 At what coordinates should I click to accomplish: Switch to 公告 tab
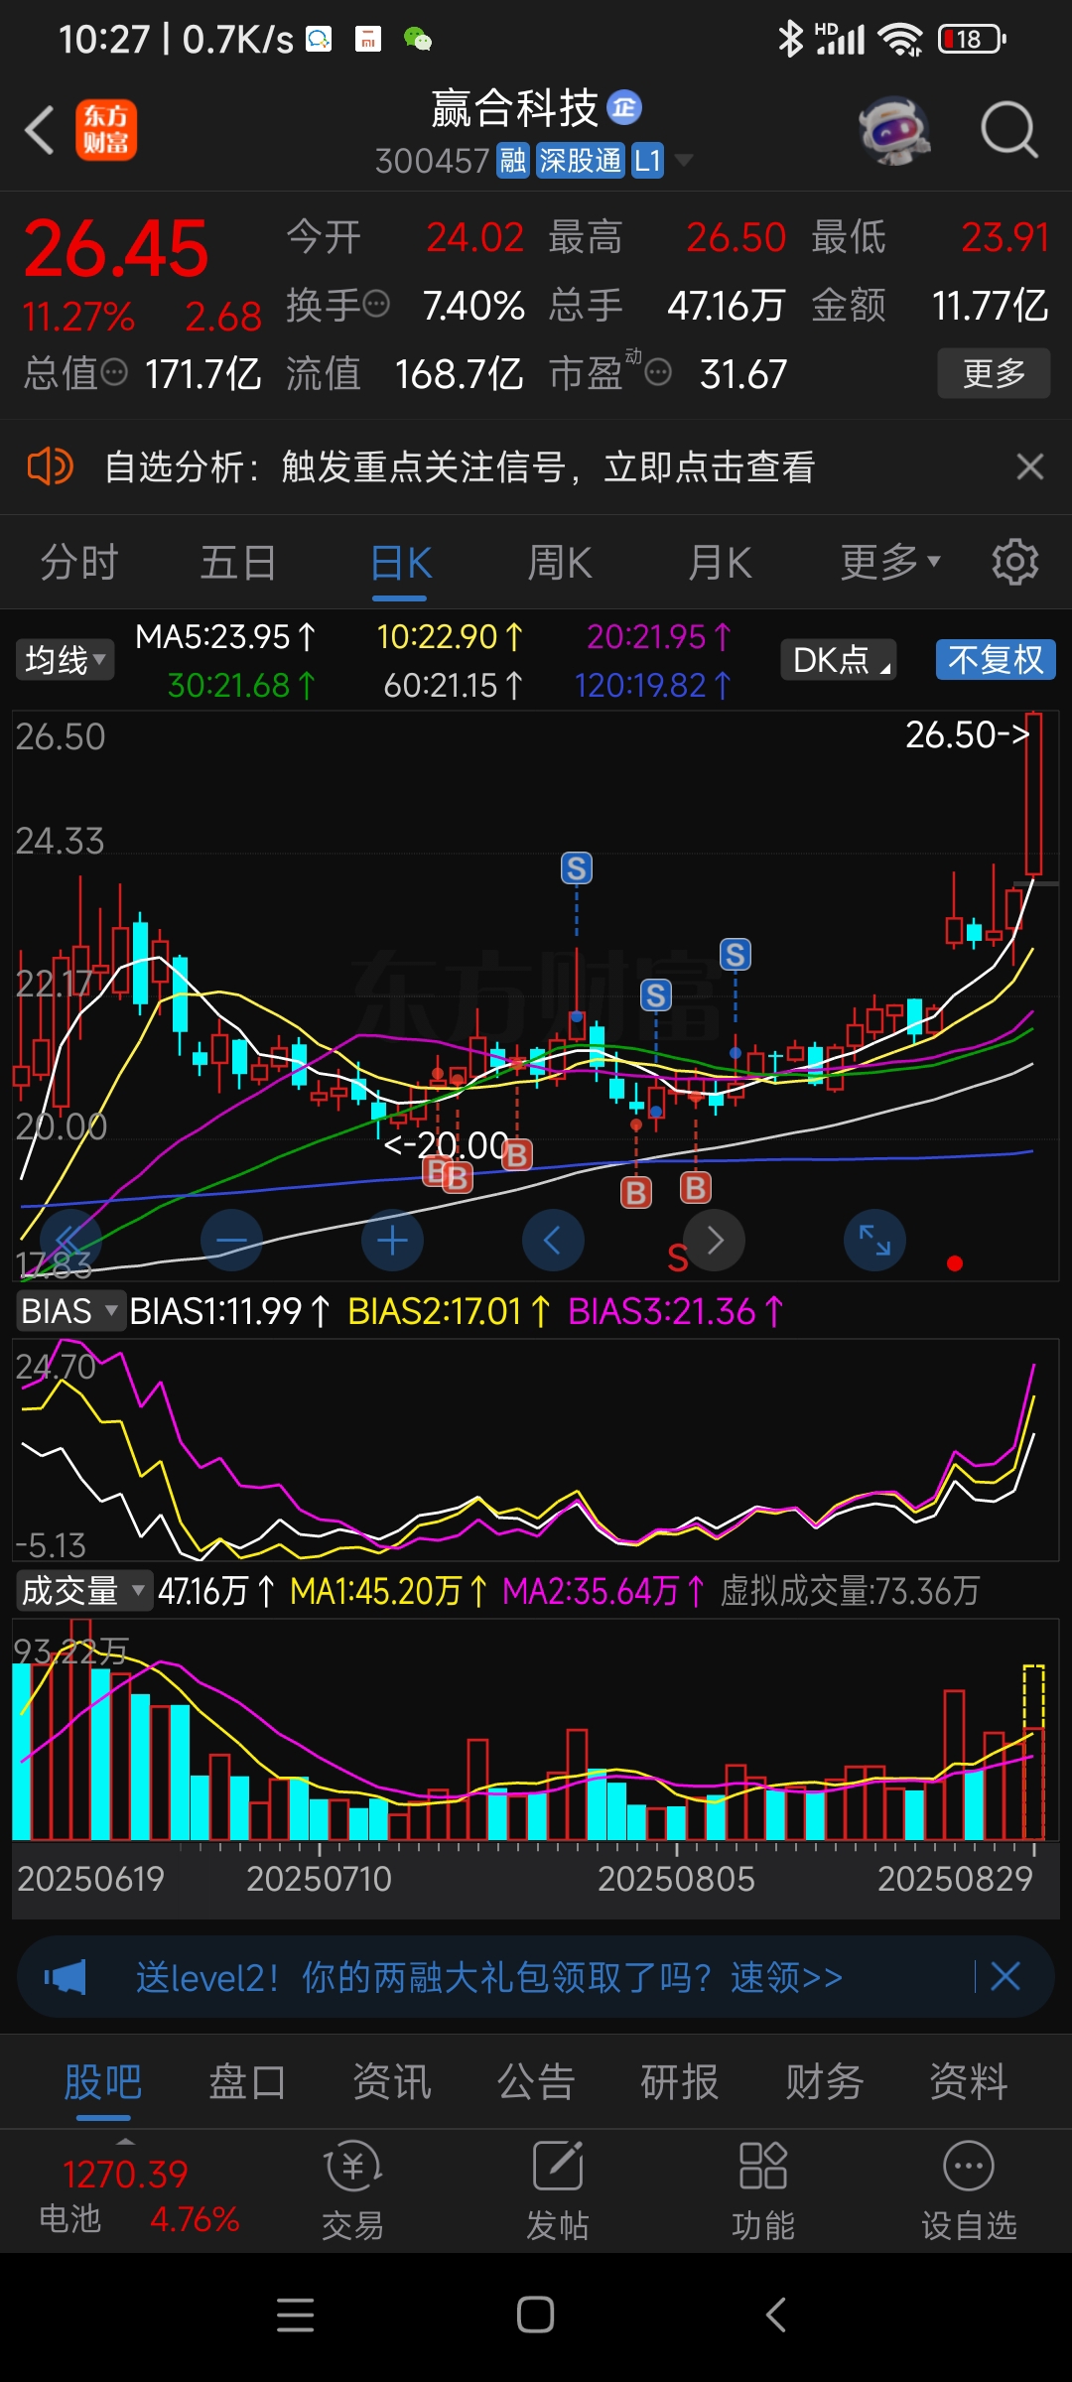(536, 2081)
